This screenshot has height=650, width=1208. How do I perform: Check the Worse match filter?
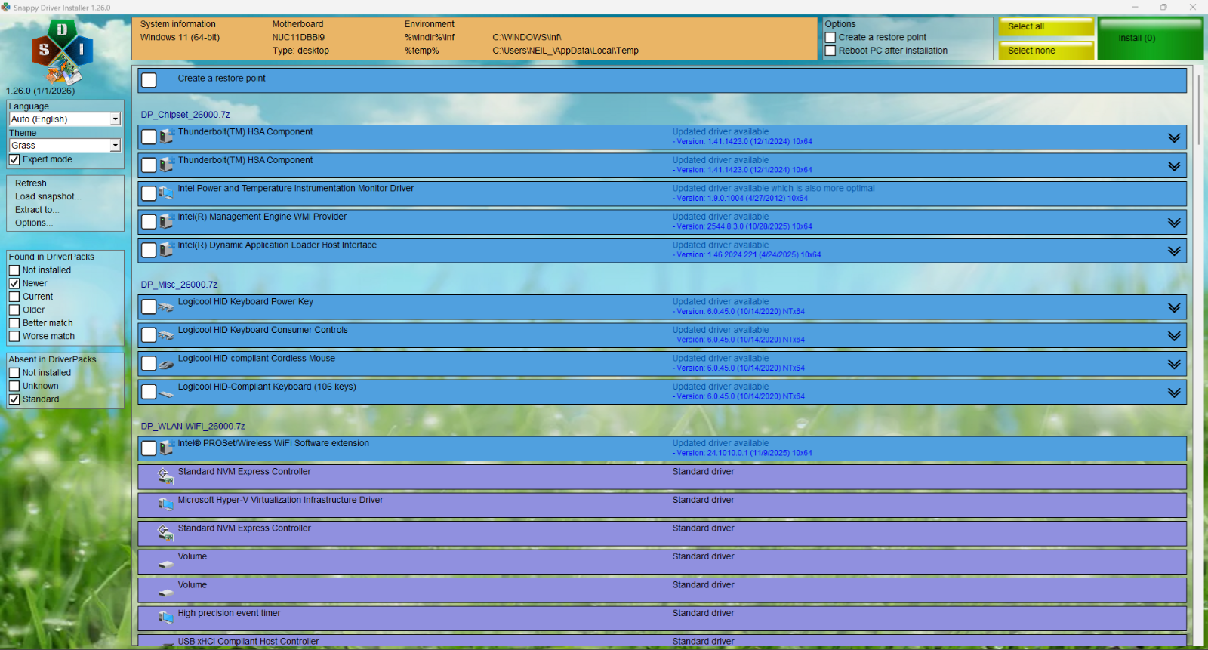(x=14, y=336)
